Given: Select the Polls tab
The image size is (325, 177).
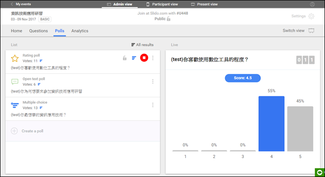Looking at the screenshot, I should 59,31.
